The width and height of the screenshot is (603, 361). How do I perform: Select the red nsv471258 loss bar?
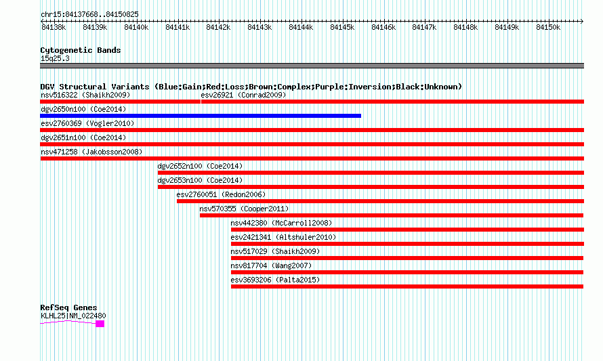pyautogui.click(x=312, y=158)
